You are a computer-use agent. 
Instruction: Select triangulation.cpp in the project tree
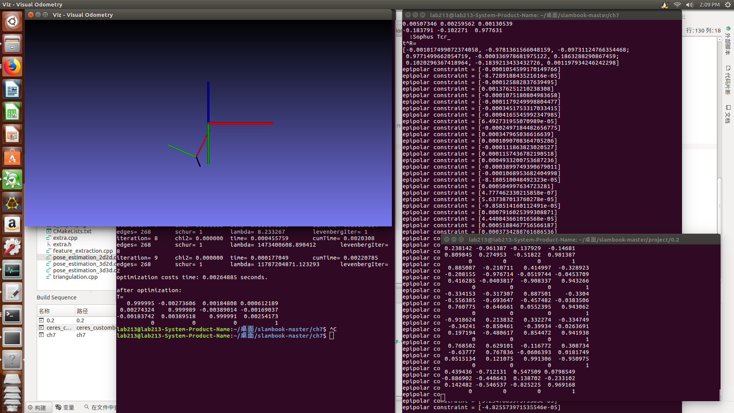point(75,277)
